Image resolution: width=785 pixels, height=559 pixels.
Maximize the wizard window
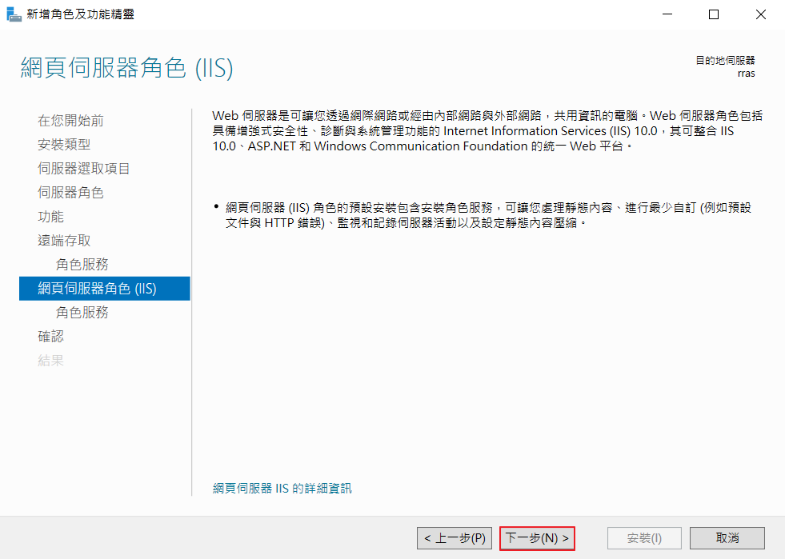click(x=714, y=14)
